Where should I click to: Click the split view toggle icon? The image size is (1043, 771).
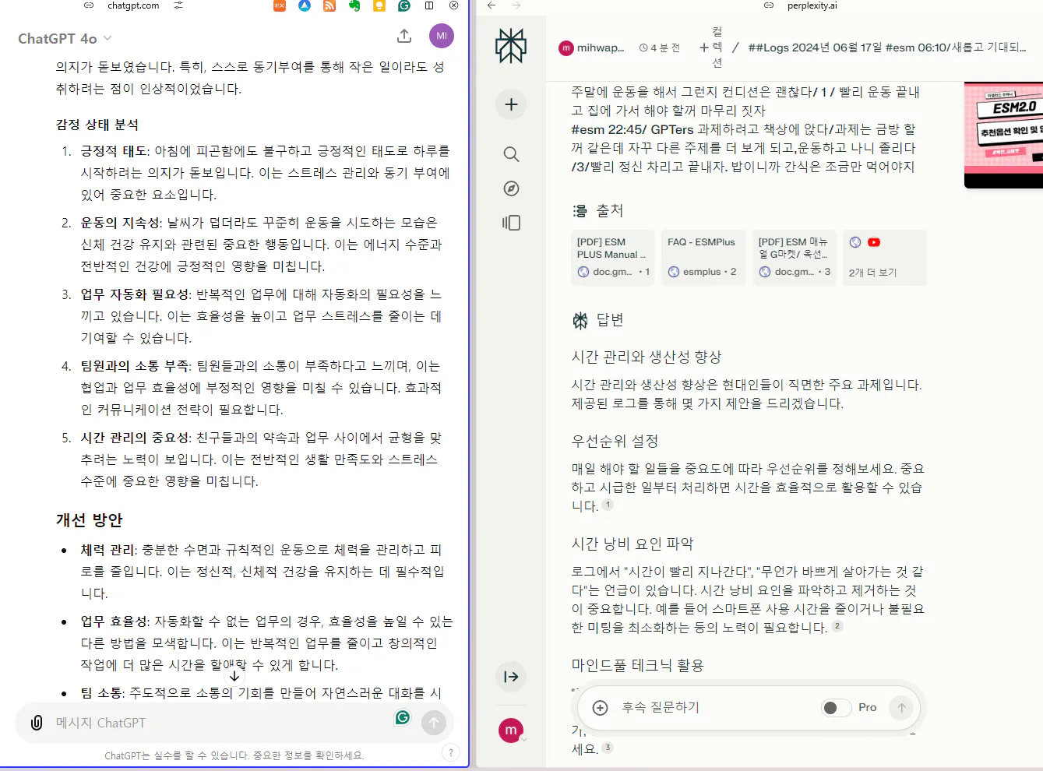[429, 5]
